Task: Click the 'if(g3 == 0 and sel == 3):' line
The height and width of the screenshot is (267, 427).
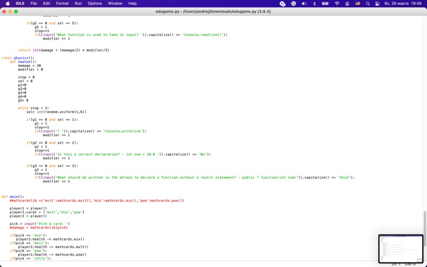Action: click(52, 166)
